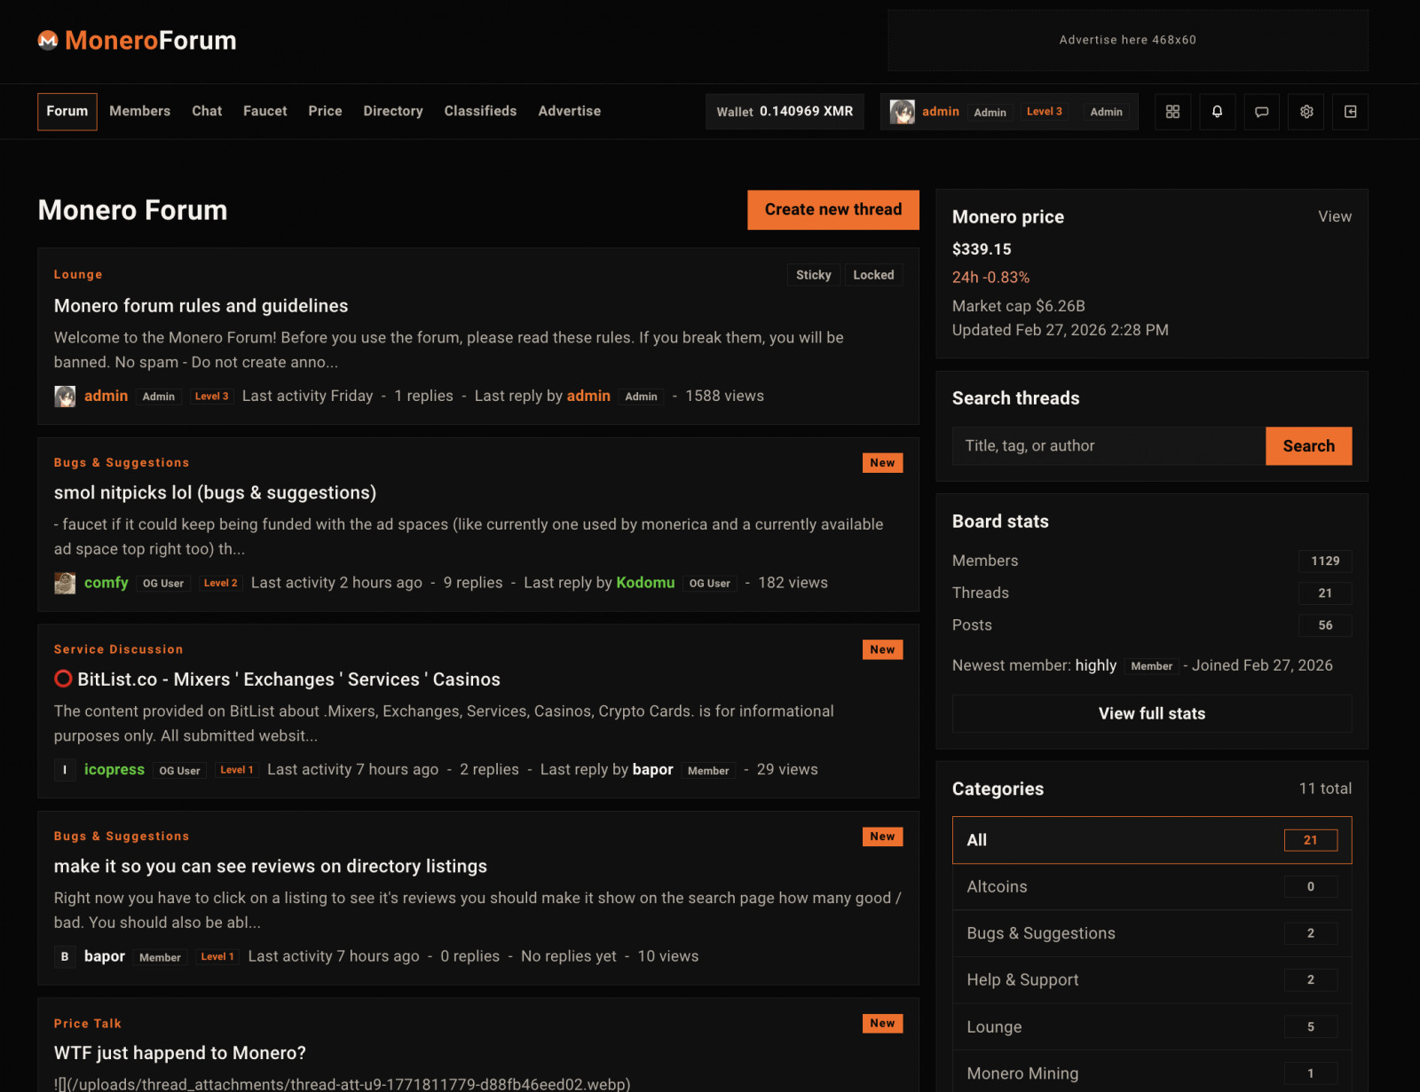
Task: Select the Lounge category in sidebar
Action: (x=1151, y=1026)
